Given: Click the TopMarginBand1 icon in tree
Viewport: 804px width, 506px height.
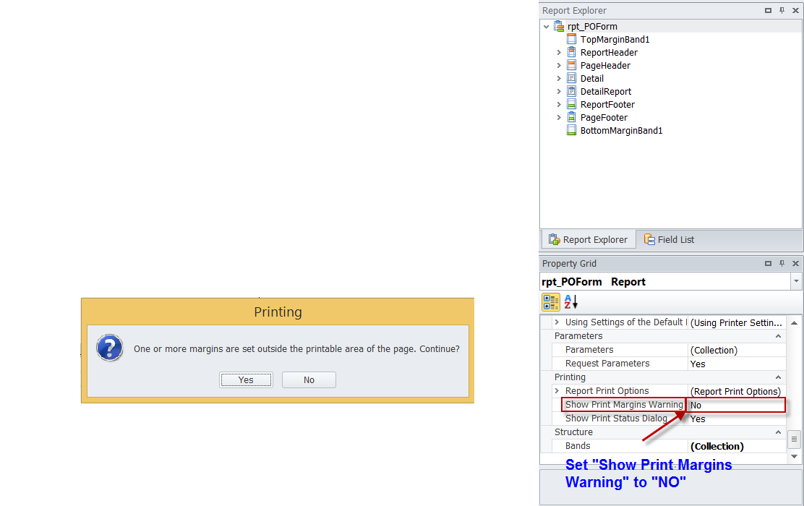Looking at the screenshot, I should (x=571, y=40).
